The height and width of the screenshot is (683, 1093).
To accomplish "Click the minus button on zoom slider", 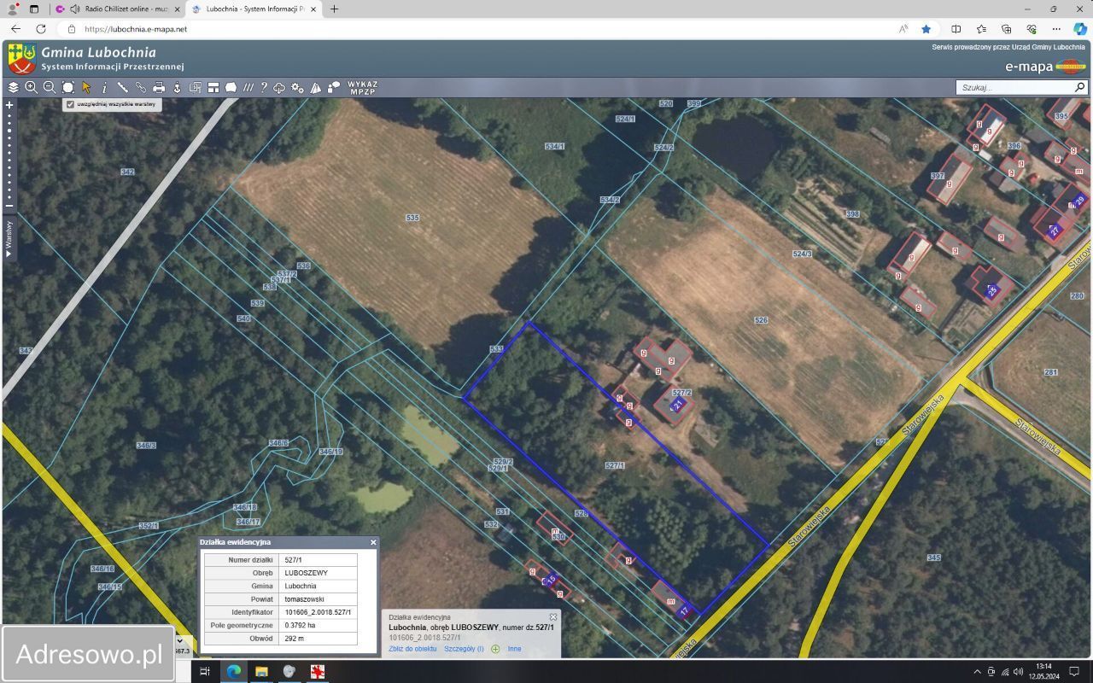I will tap(9, 205).
